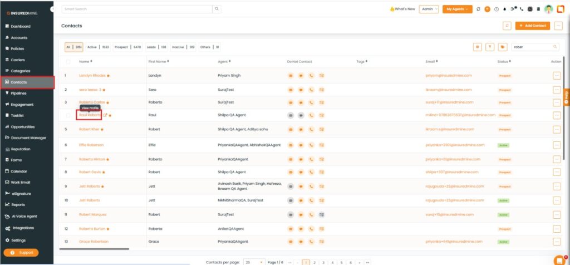Click the clock history icon in header
Screen dimensions: 570x265
click(496, 9)
